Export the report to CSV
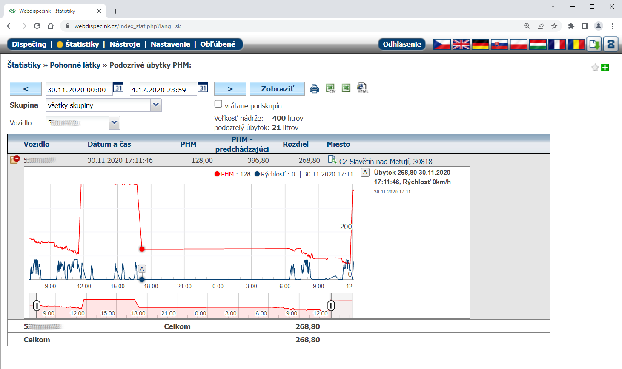This screenshot has height=369, width=622. 330,88
